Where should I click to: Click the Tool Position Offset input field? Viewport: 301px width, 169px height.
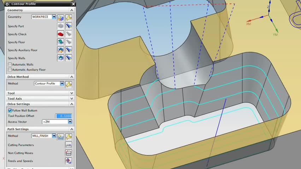(64, 116)
